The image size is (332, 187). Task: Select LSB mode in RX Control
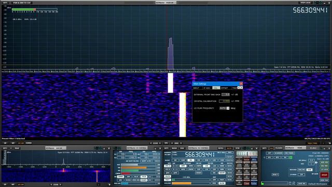pos(214,160)
